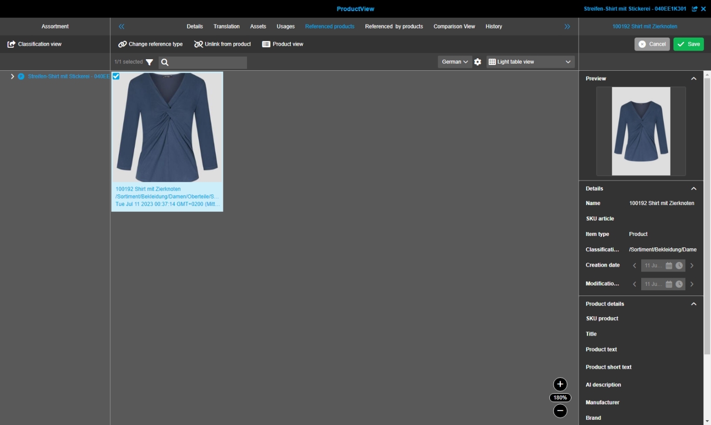Zoom out with the minus button
Image resolution: width=711 pixels, height=425 pixels.
560,411
